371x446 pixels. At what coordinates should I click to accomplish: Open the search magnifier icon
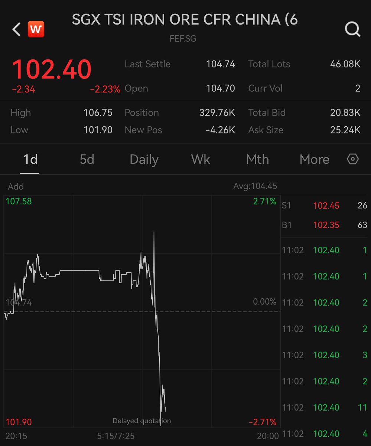353,29
